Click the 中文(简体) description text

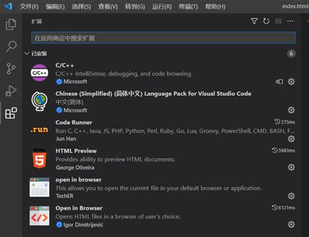click(x=69, y=102)
